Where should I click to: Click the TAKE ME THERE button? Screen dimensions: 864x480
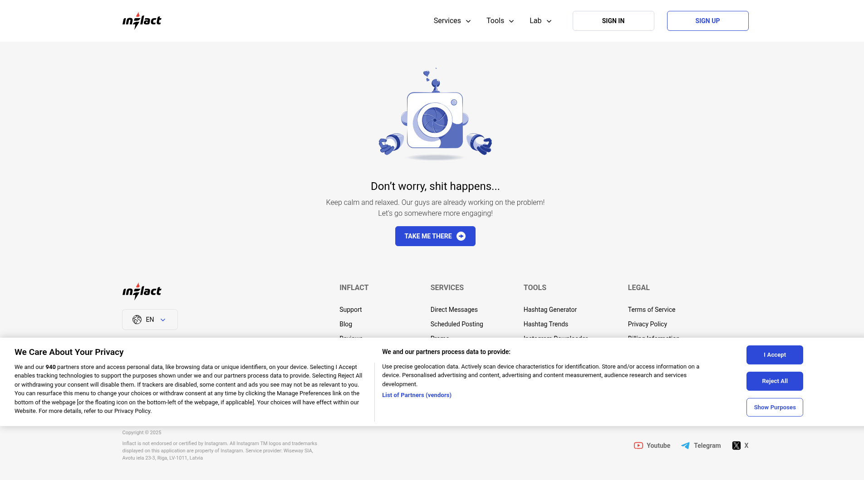[435, 236]
